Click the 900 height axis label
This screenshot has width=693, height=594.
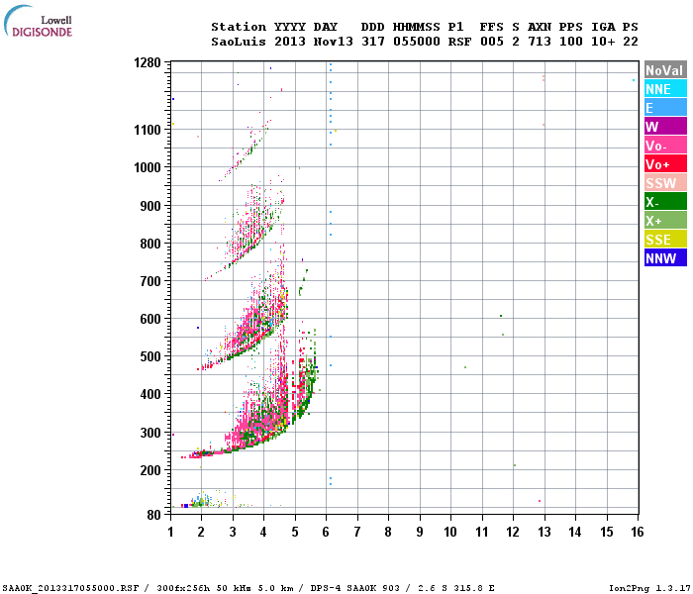click(x=150, y=206)
